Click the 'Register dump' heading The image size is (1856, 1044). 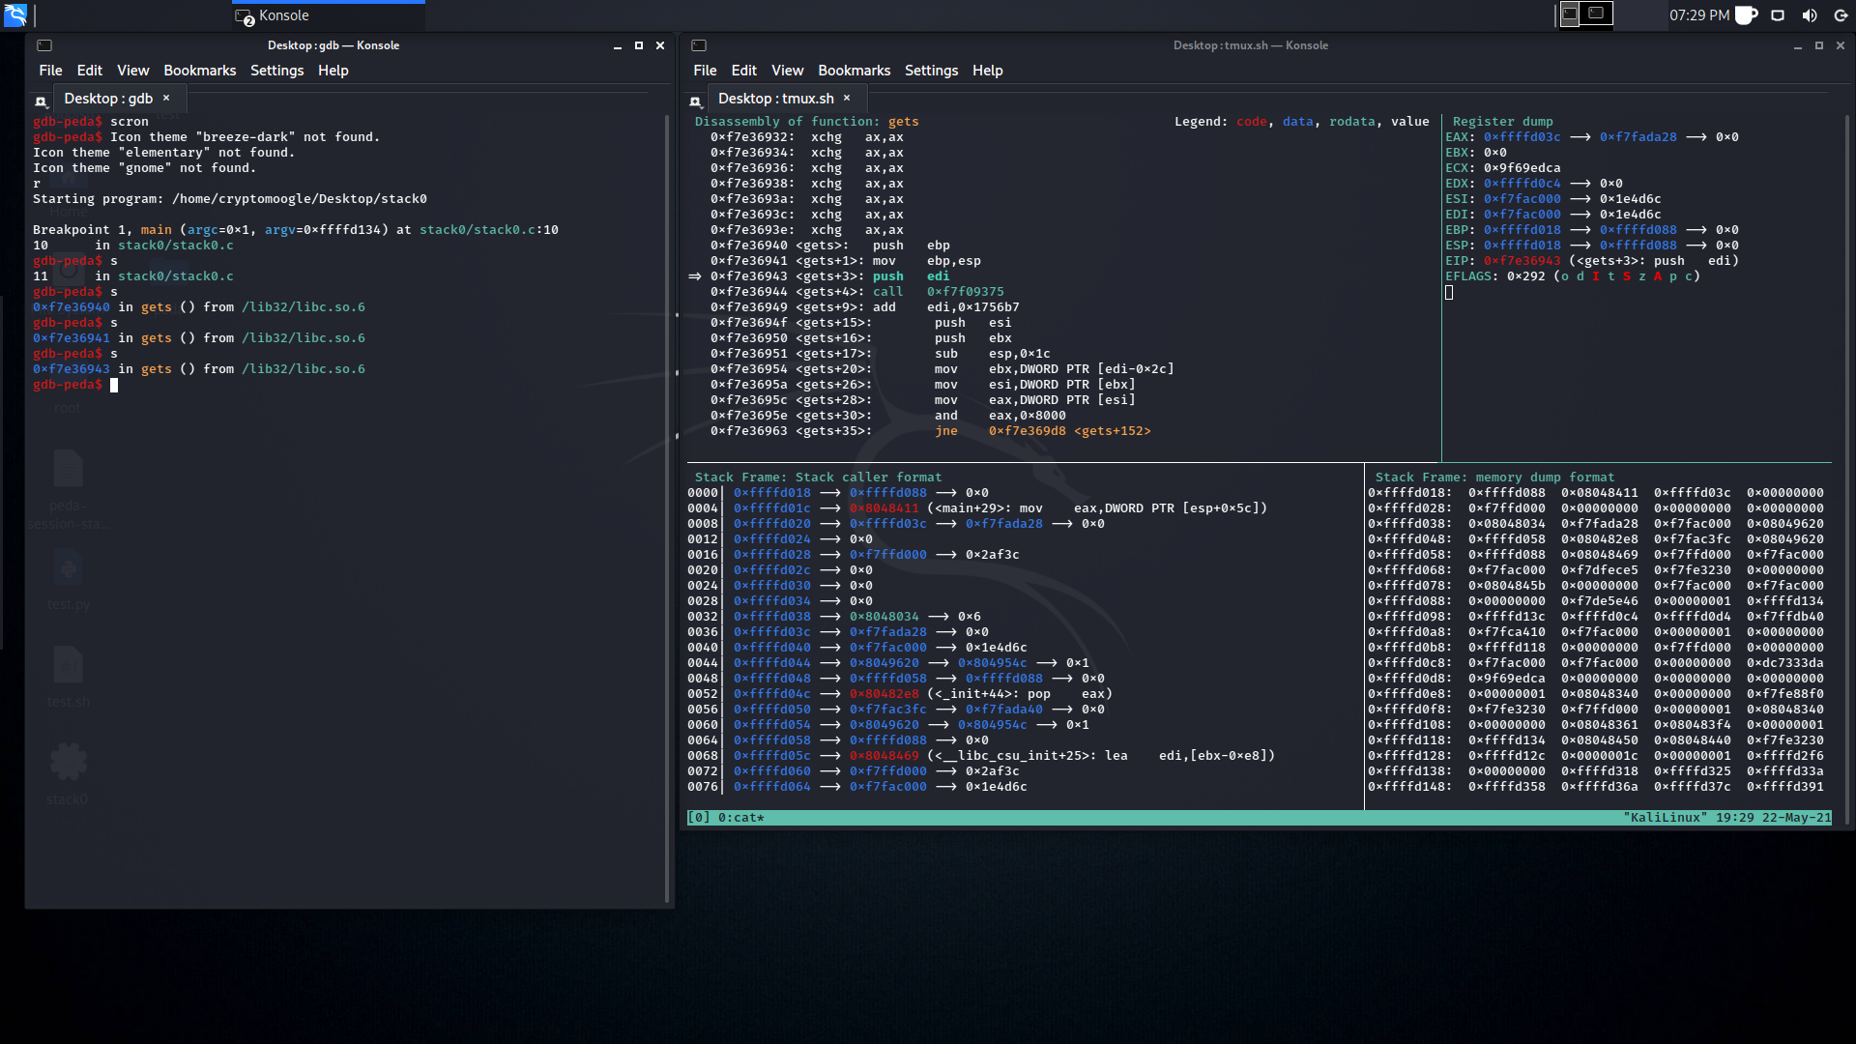pyautogui.click(x=1502, y=122)
